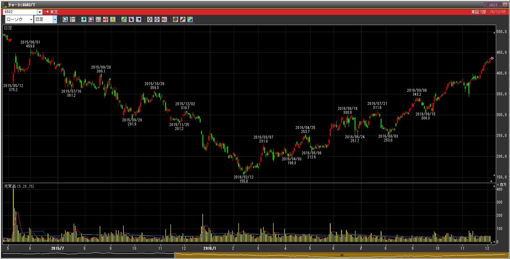The image size is (510, 259).
Task: Click the bottom timeline scrollbar handle
Action: 342,255
